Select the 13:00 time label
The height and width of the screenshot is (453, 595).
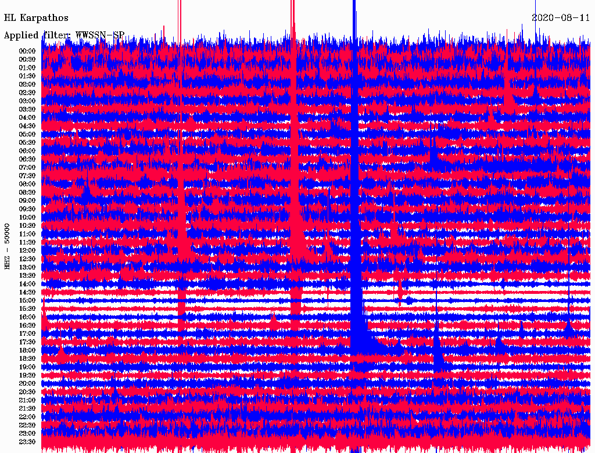click(27, 268)
